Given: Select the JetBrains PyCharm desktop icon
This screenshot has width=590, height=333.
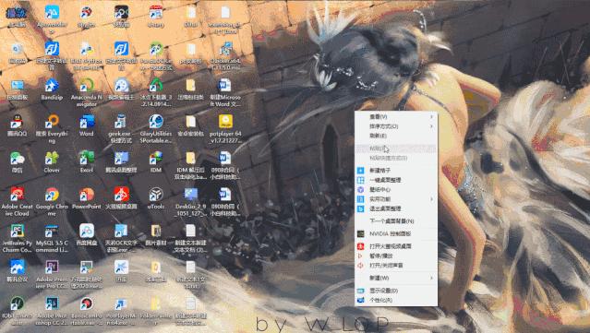Looking at the screenshot, I should (x=17, y=238).
